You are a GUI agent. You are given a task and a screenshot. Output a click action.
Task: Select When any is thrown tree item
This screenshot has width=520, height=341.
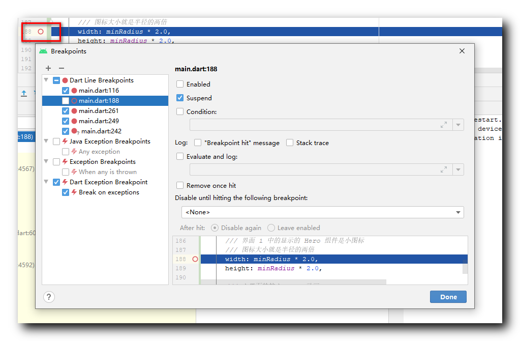(x=108, y=172)
